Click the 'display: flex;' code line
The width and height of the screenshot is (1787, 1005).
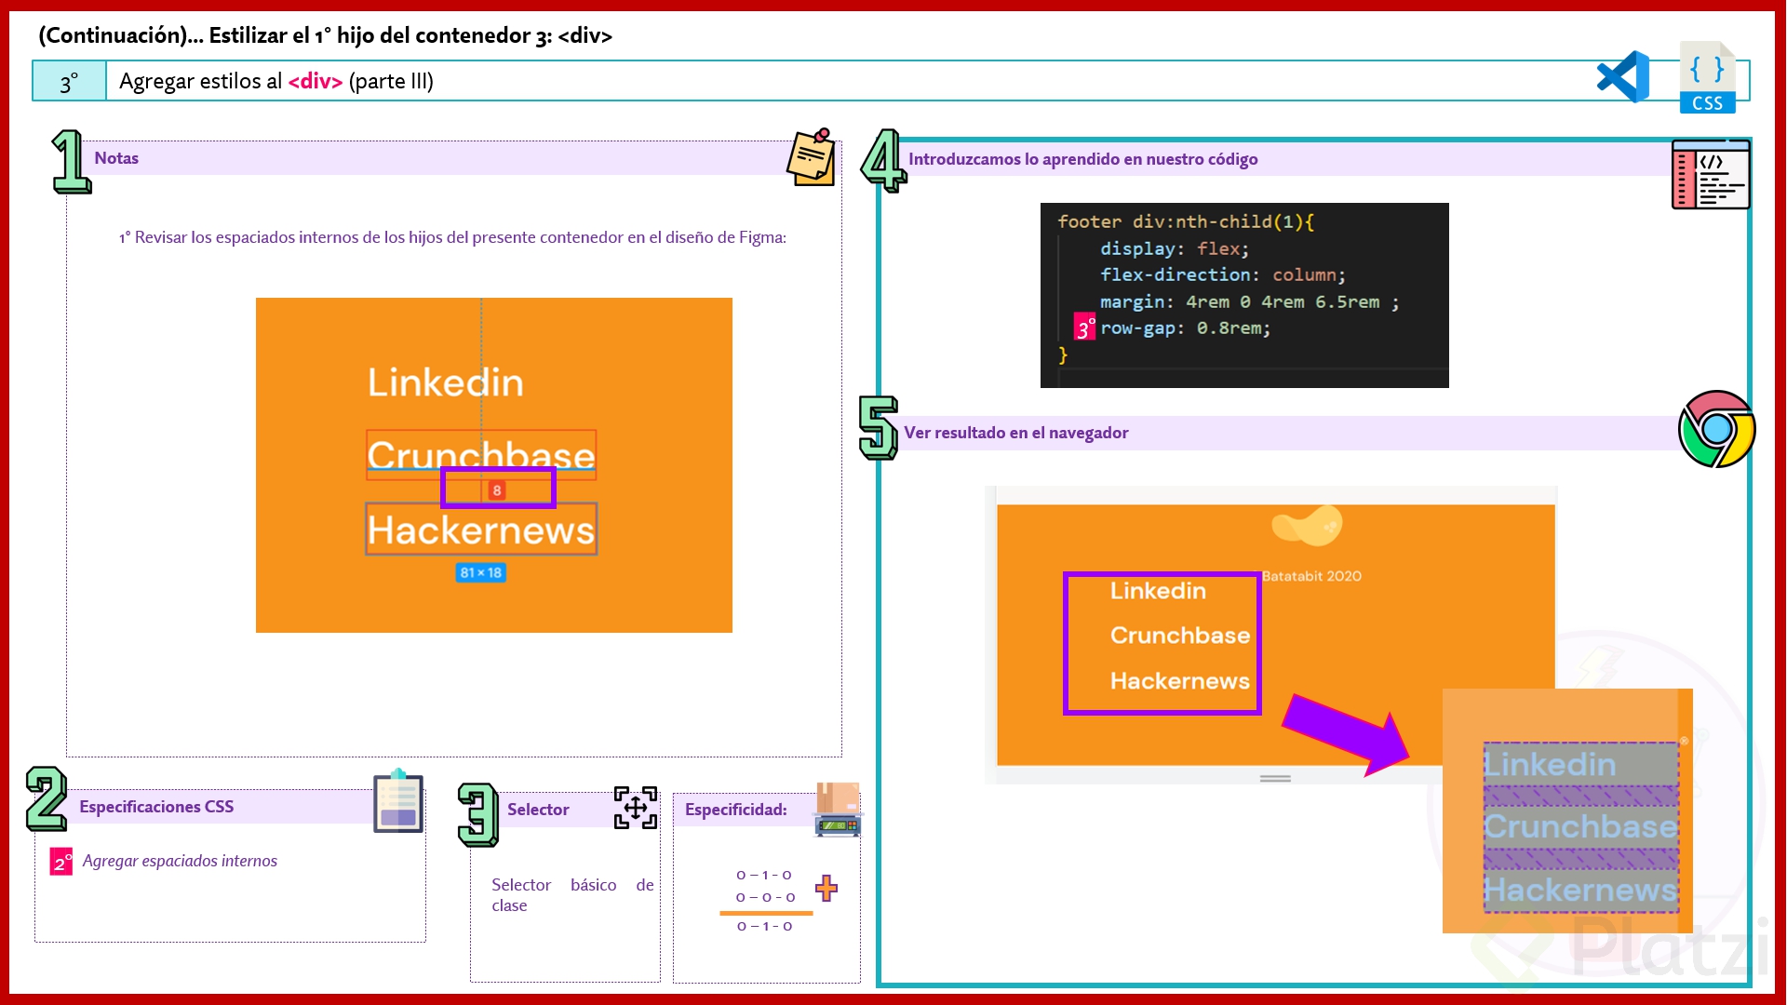(x=1175, y=248)
